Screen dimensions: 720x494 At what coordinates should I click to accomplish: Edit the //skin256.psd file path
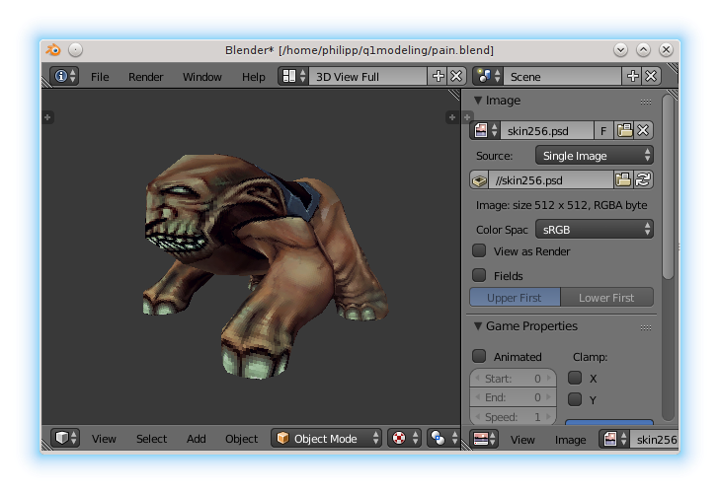[551, 180]
